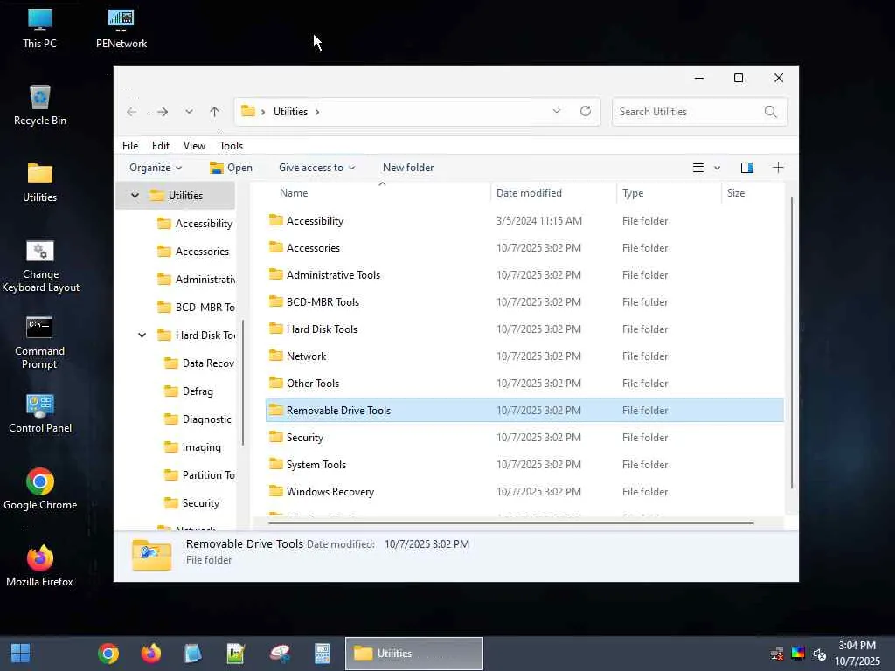Click the colorful display tray icon
Image resolution: width=895 pixels, height=671 pixels.
click(x=798, y=654)
